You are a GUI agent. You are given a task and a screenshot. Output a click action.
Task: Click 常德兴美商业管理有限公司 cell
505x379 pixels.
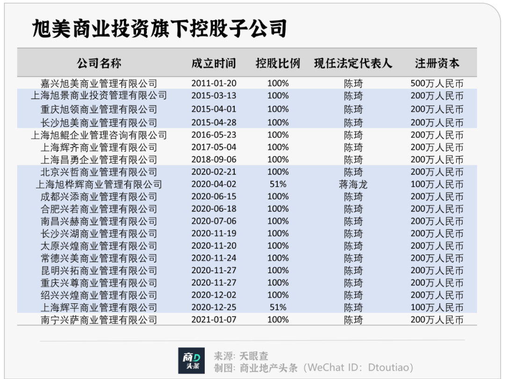(99, 258)
